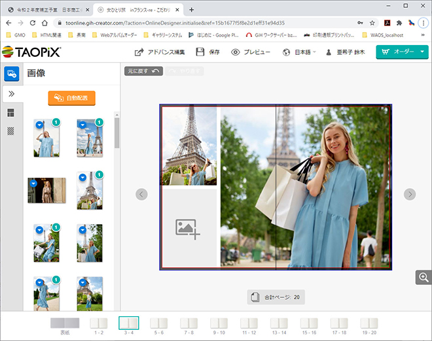Open the password key icon in address bar
The image size is (432, 341).
(x=360, y=23)
